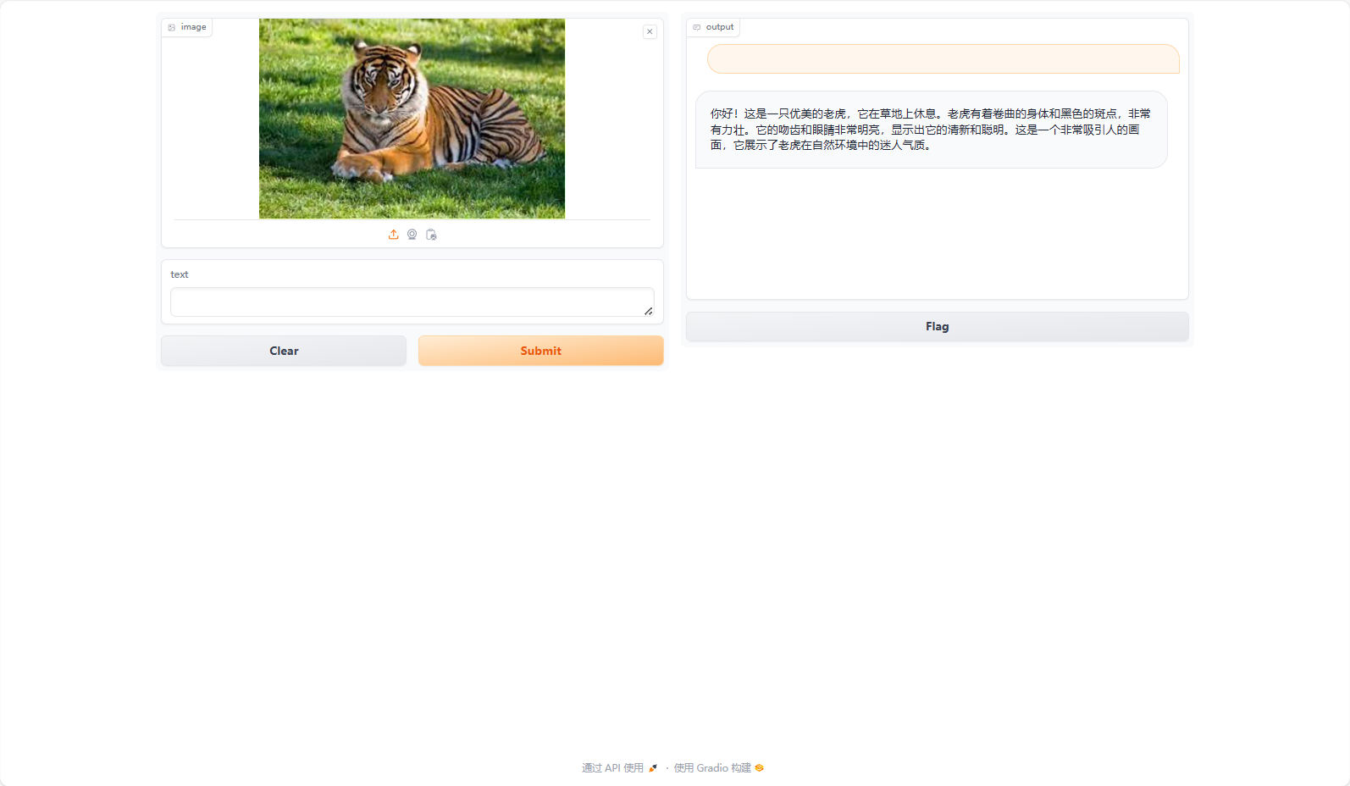Click the picture icon beside image label
The height and width of the screenshot is (786, 1350).
coord(172,27)
